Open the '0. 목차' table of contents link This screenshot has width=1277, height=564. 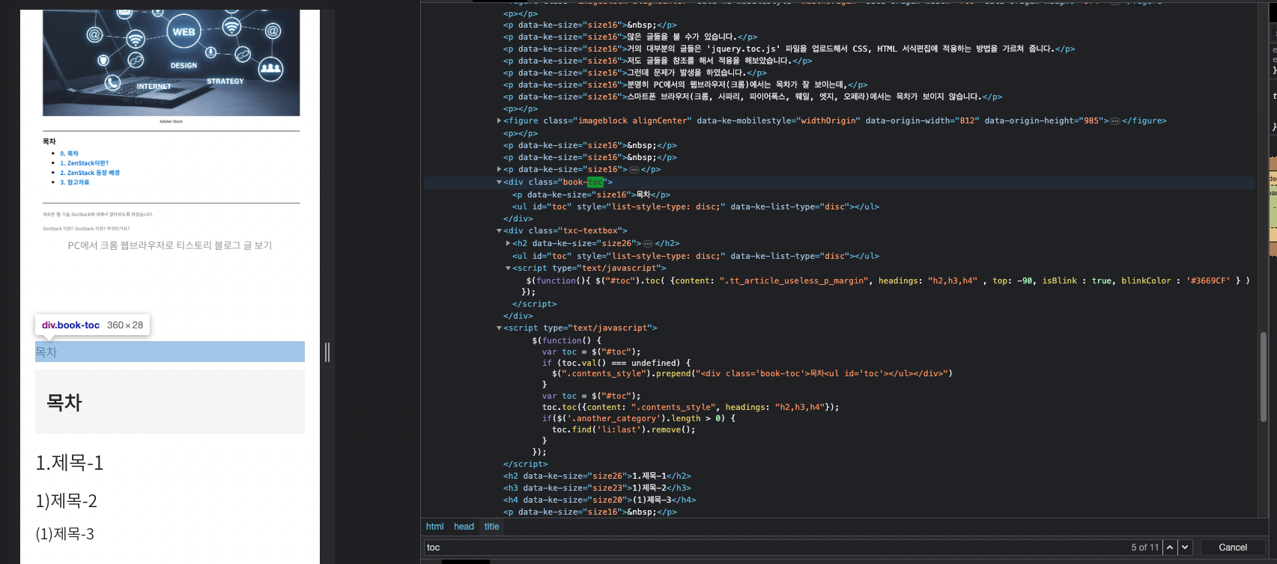[x=69, y=153]
